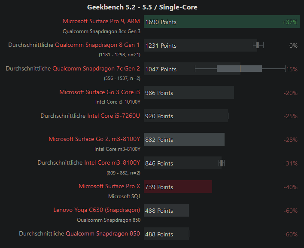This screenshot has width=304, height=248.
Task: Click the gray Intel Core m3-8100Y subtitle
Action: click(x=117, y=149)
